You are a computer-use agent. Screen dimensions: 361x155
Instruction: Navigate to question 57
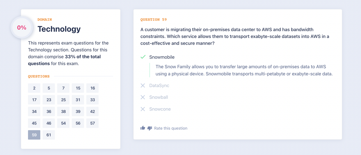[93, 123]
